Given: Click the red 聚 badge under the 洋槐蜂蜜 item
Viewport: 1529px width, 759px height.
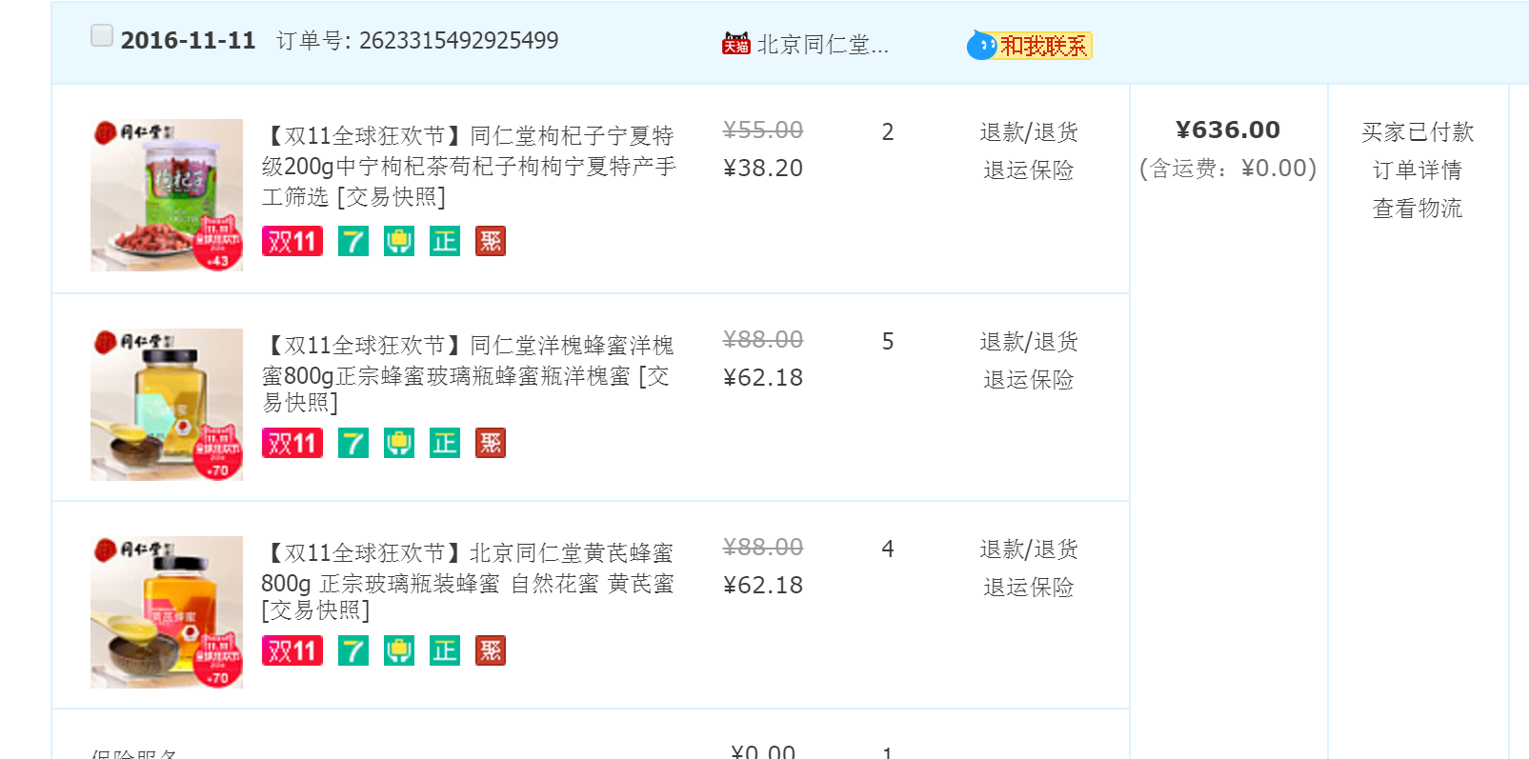Looking at the screenshot, I should click(491, 443).
